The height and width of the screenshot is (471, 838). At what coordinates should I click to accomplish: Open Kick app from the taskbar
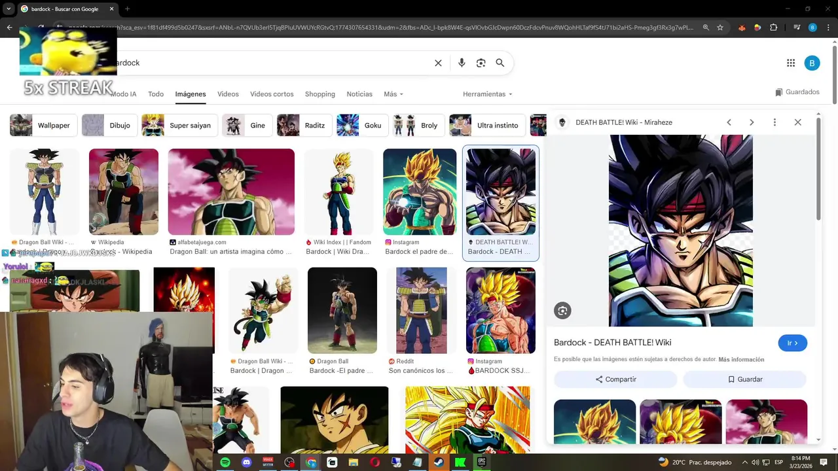click(460, 462)
